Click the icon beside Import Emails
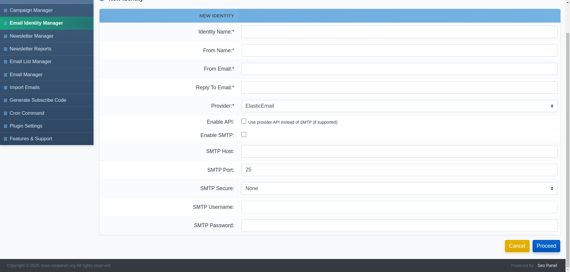The image size is (570, 272). (5, 87)
